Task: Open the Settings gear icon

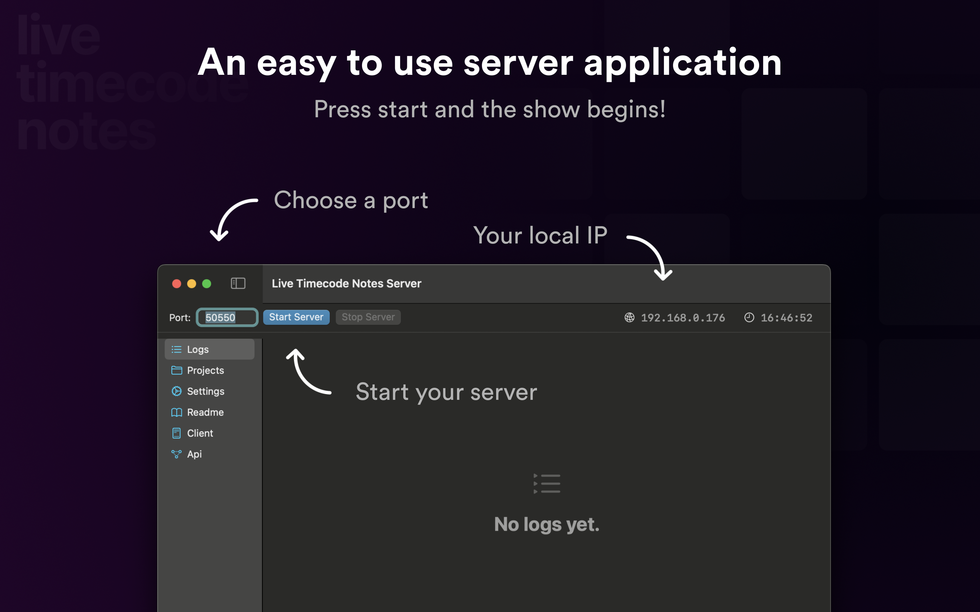Action: click(177, 391)
